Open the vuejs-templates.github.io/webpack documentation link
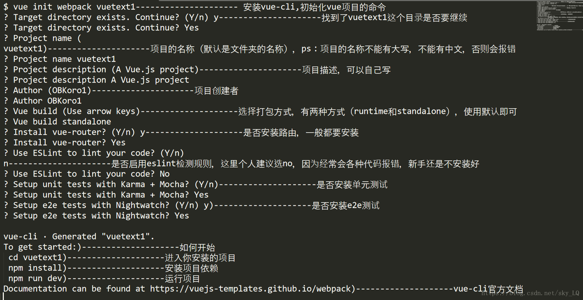Viewport: 583px width, 300px height. (250, 289)
